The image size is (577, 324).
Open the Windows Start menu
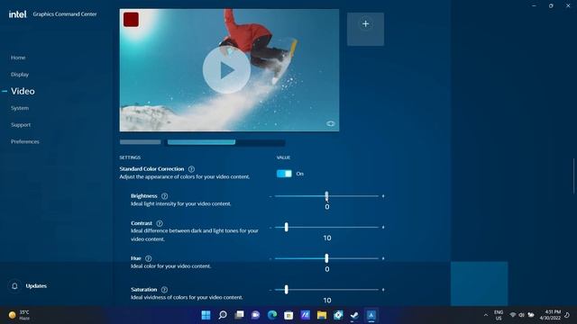206,315
